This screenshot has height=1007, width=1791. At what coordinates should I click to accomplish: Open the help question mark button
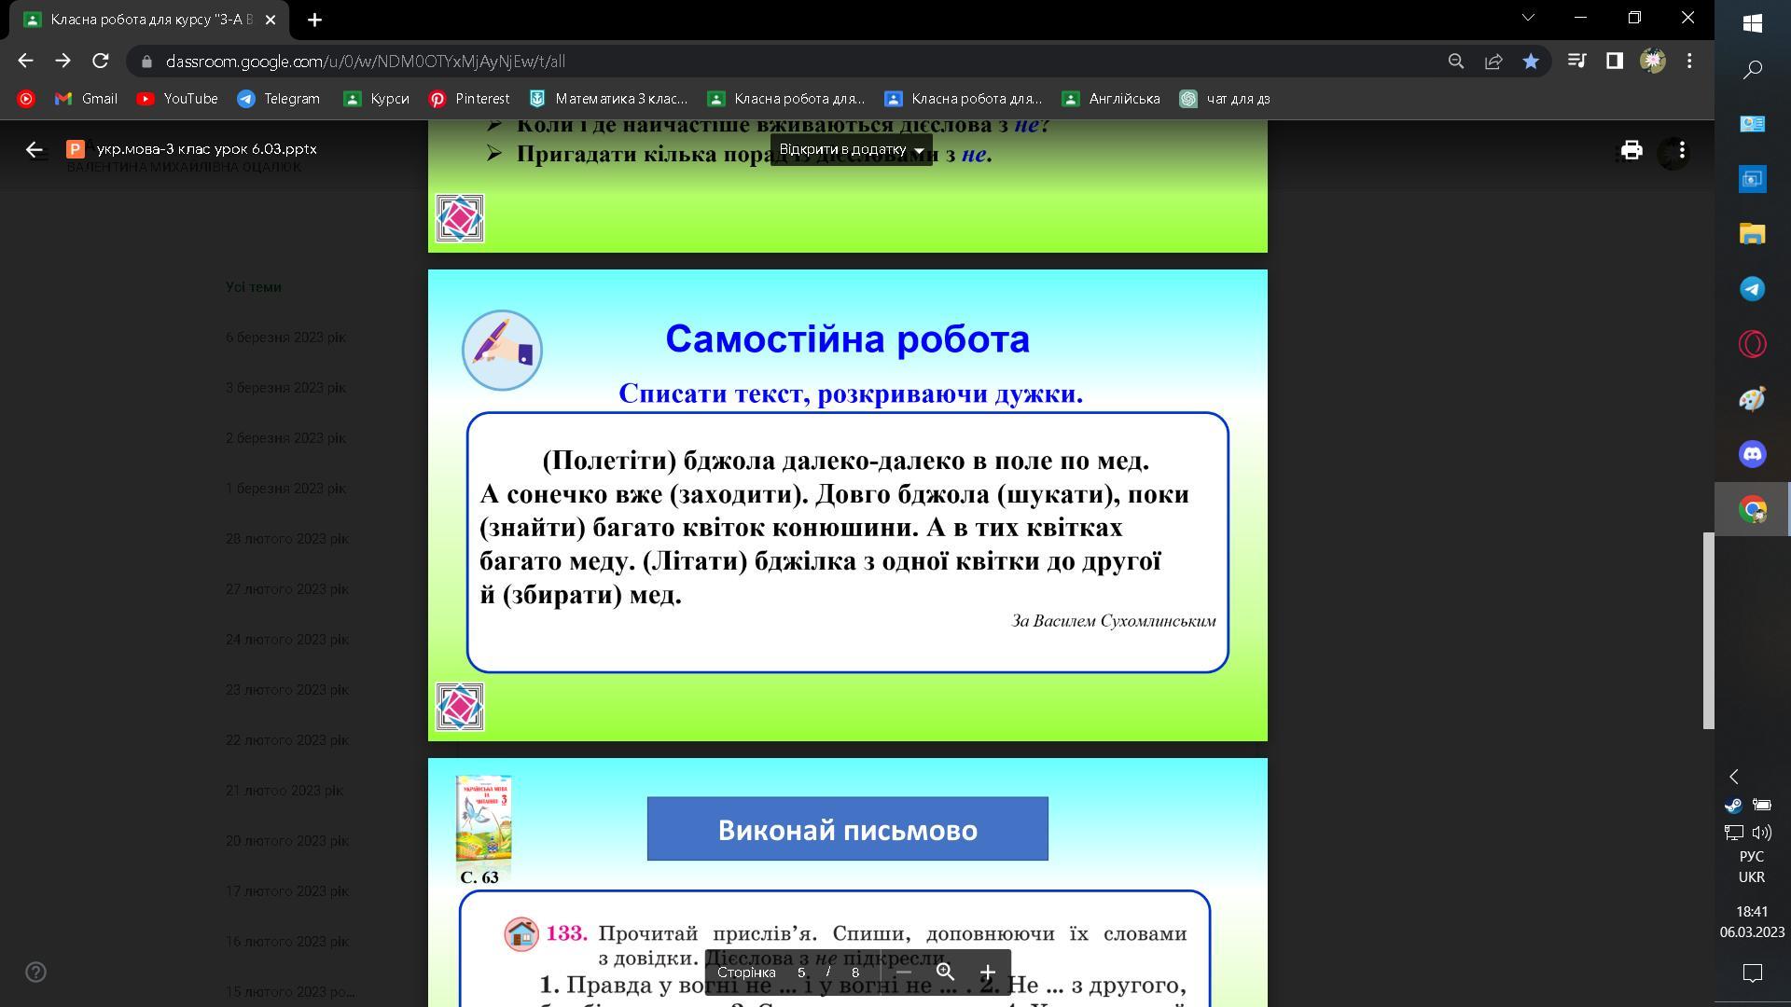click(x=35, y=973)
